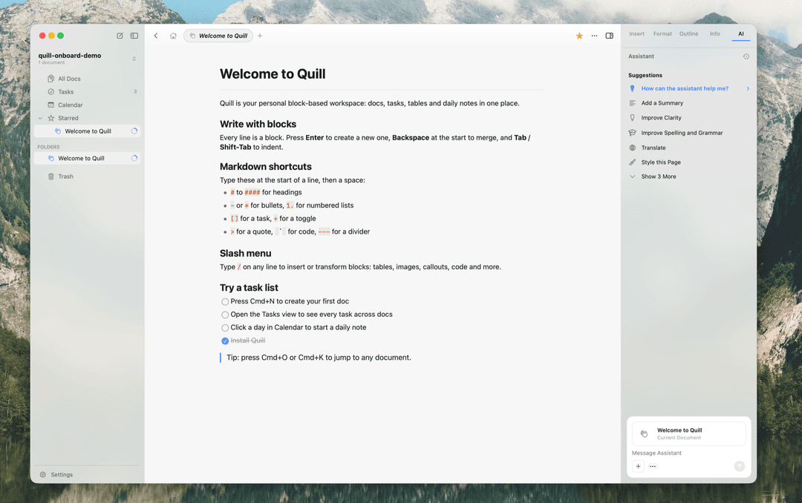Click sync indicator on Folders Welcome to Quill

pyautogui.click(x=134, y=159)
